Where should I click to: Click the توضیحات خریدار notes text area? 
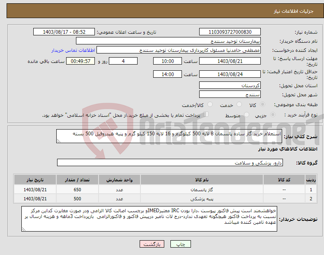coord(149,219)
